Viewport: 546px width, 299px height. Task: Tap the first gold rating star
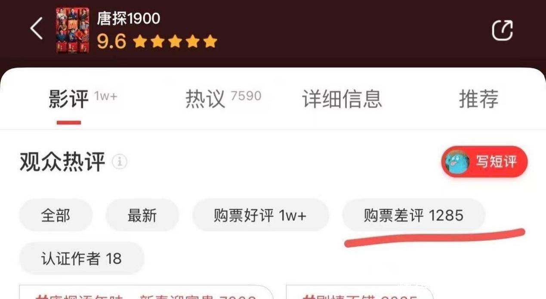tap(139, 42)
